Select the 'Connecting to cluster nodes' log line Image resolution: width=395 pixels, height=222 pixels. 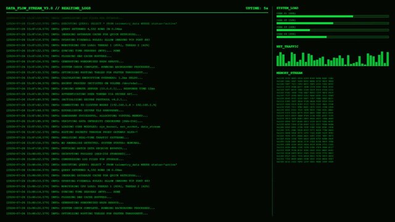(x=81, y=105)
